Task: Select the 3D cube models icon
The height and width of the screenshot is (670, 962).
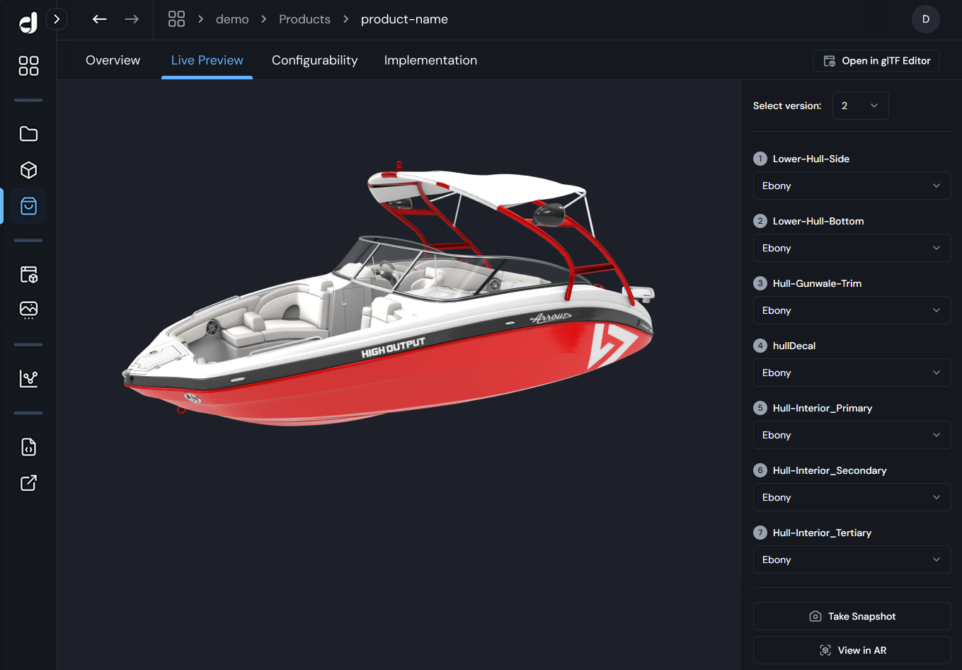Action: [x=28, y=170]
